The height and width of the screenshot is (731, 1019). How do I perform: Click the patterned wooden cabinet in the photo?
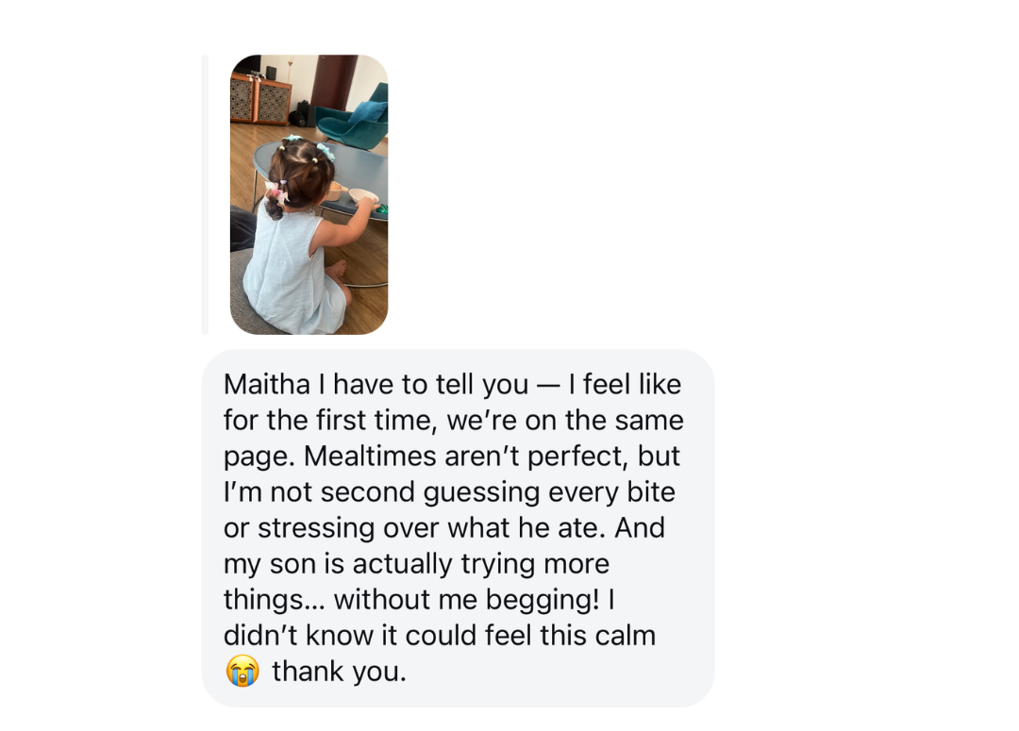260,98
